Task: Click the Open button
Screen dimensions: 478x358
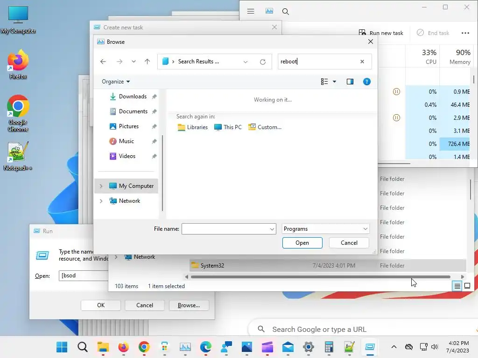Action: tap(302, 243)
